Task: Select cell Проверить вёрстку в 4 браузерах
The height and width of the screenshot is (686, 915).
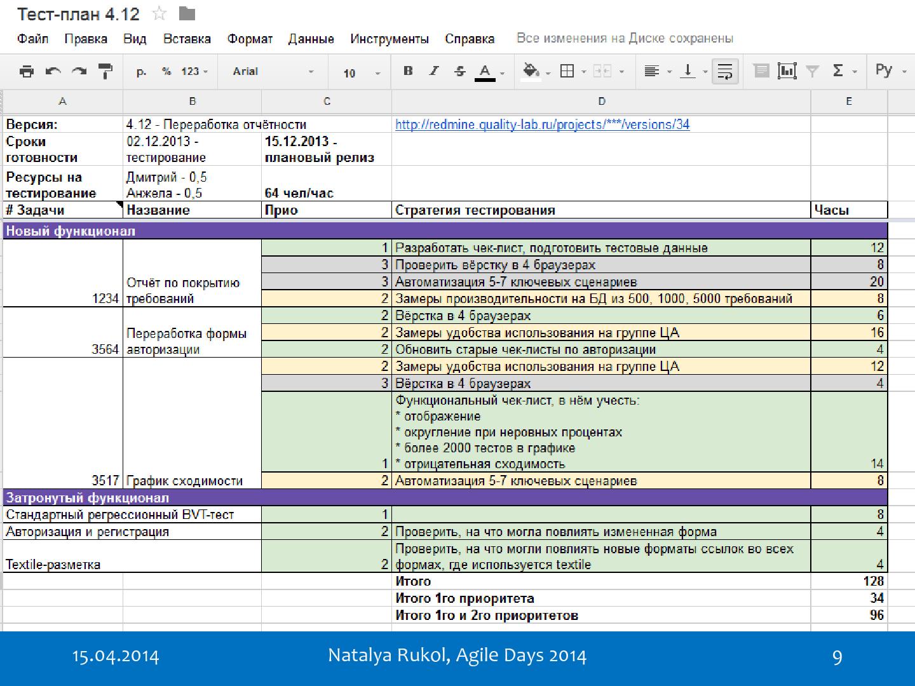Action: pyautogui.click(x=601, y=265)
